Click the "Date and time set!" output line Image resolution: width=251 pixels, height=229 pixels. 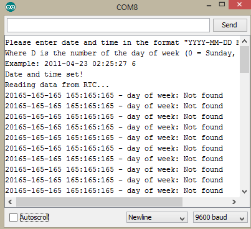(44, 74)
